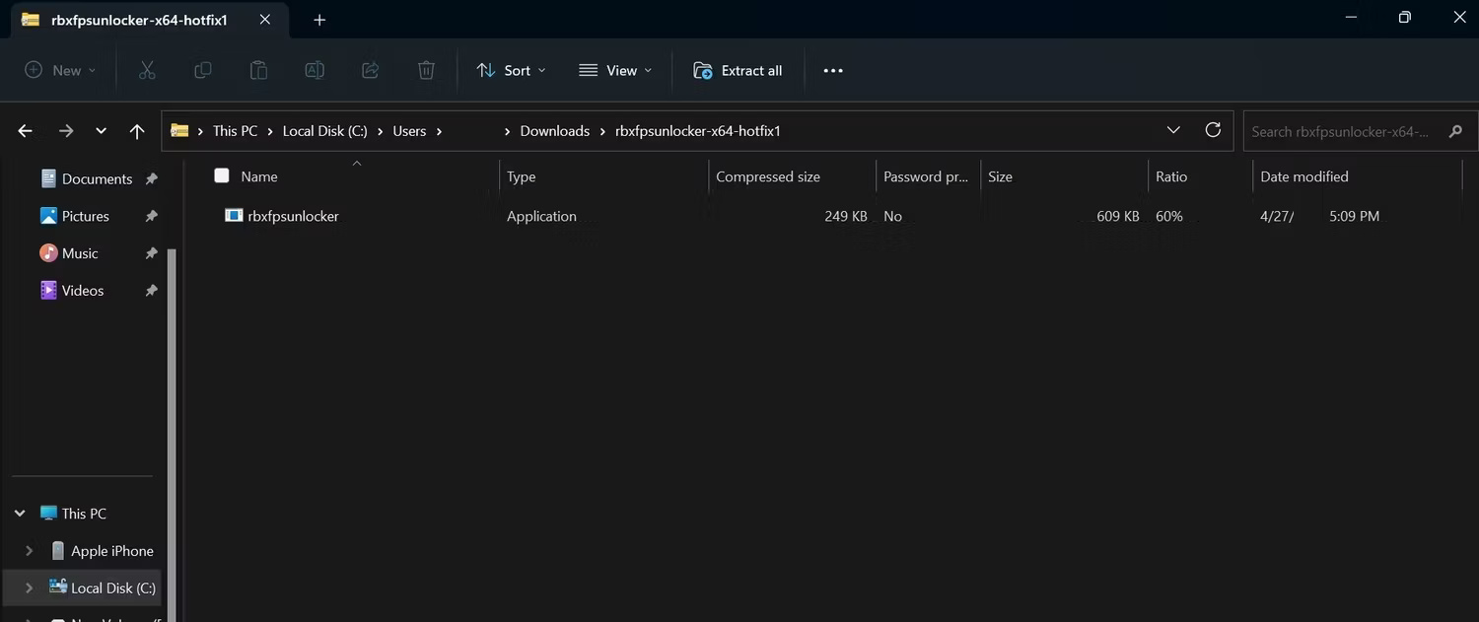Screen dimensions: 1479x622
Task: Check the select-all checkbox above Name column
Action: pyautogui.click(x=222, y=174)
